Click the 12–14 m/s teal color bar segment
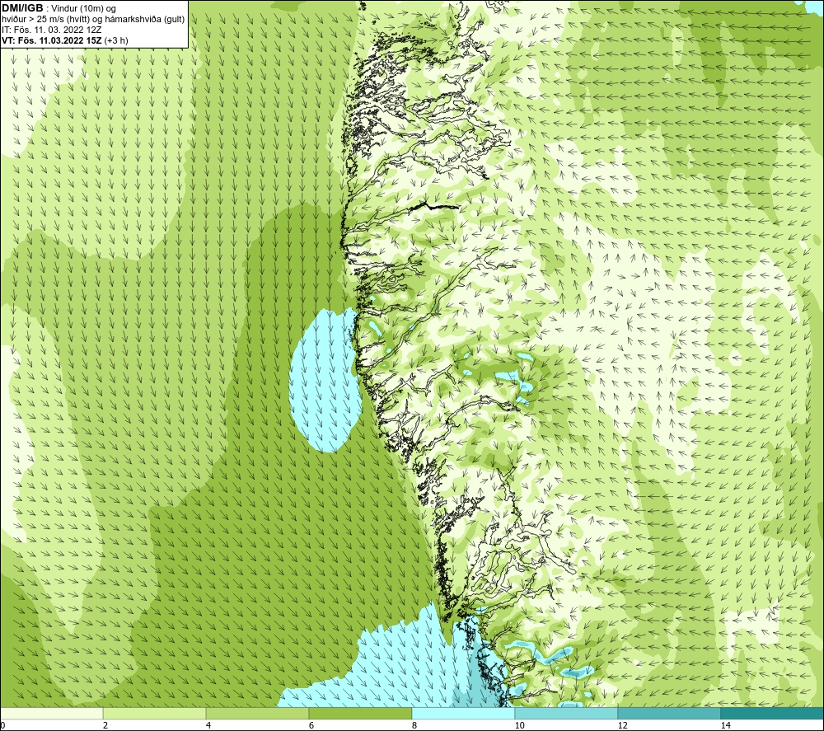This screenshot has height=731, width=824. [x=669, y=713]
